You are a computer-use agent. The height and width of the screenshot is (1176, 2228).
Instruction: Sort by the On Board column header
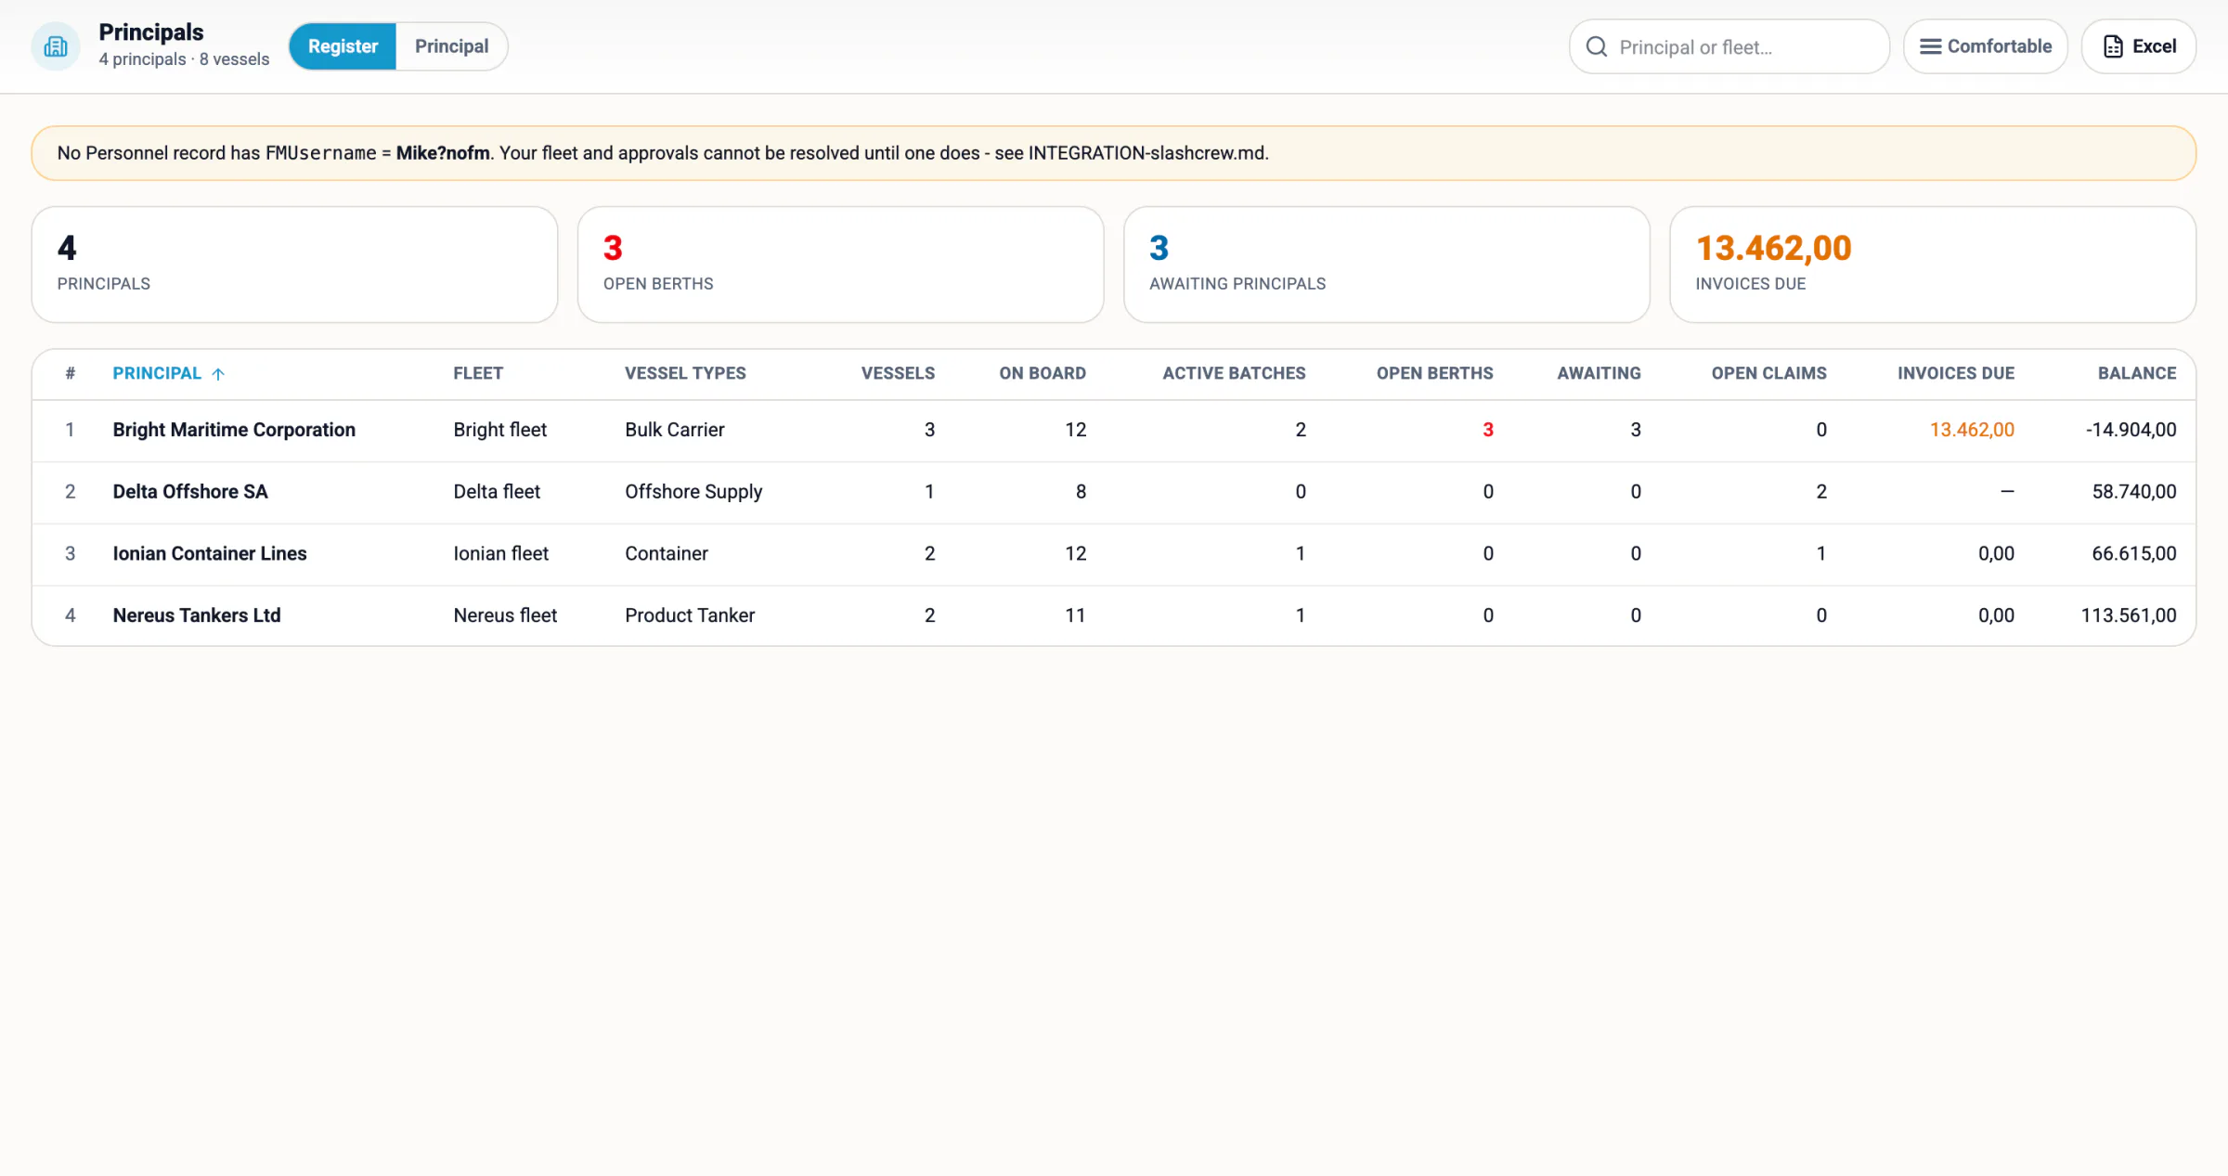coord(1043,373)
